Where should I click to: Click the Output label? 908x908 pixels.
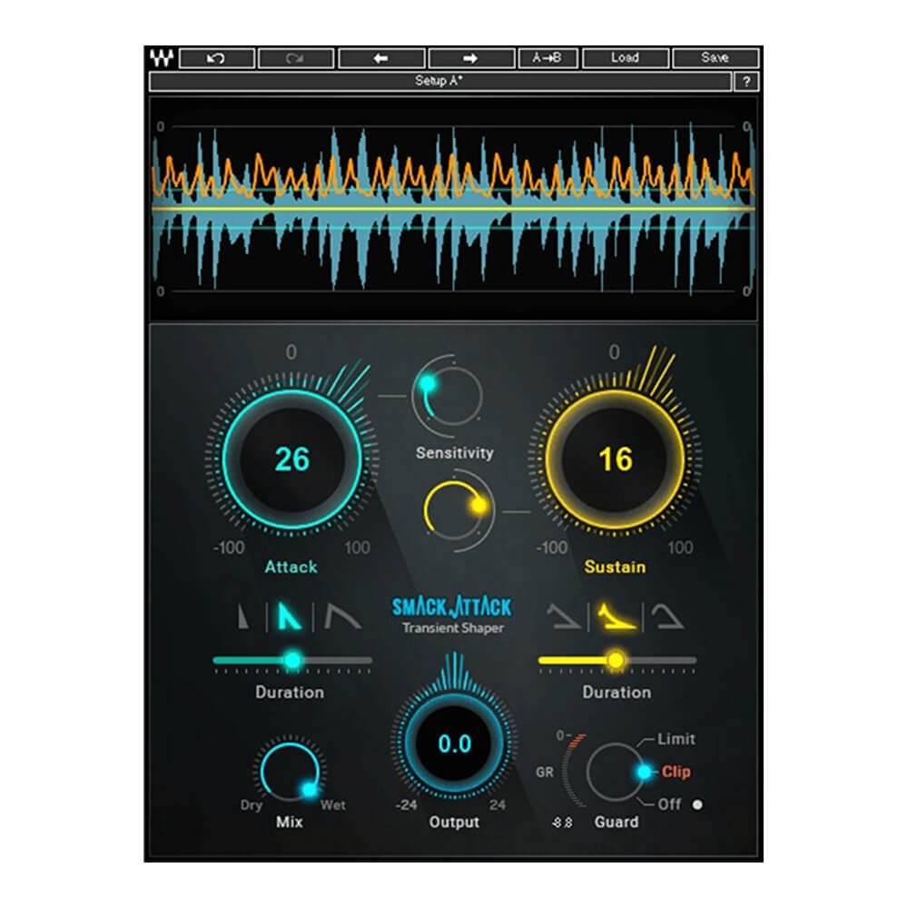click(x=454, y=822)
